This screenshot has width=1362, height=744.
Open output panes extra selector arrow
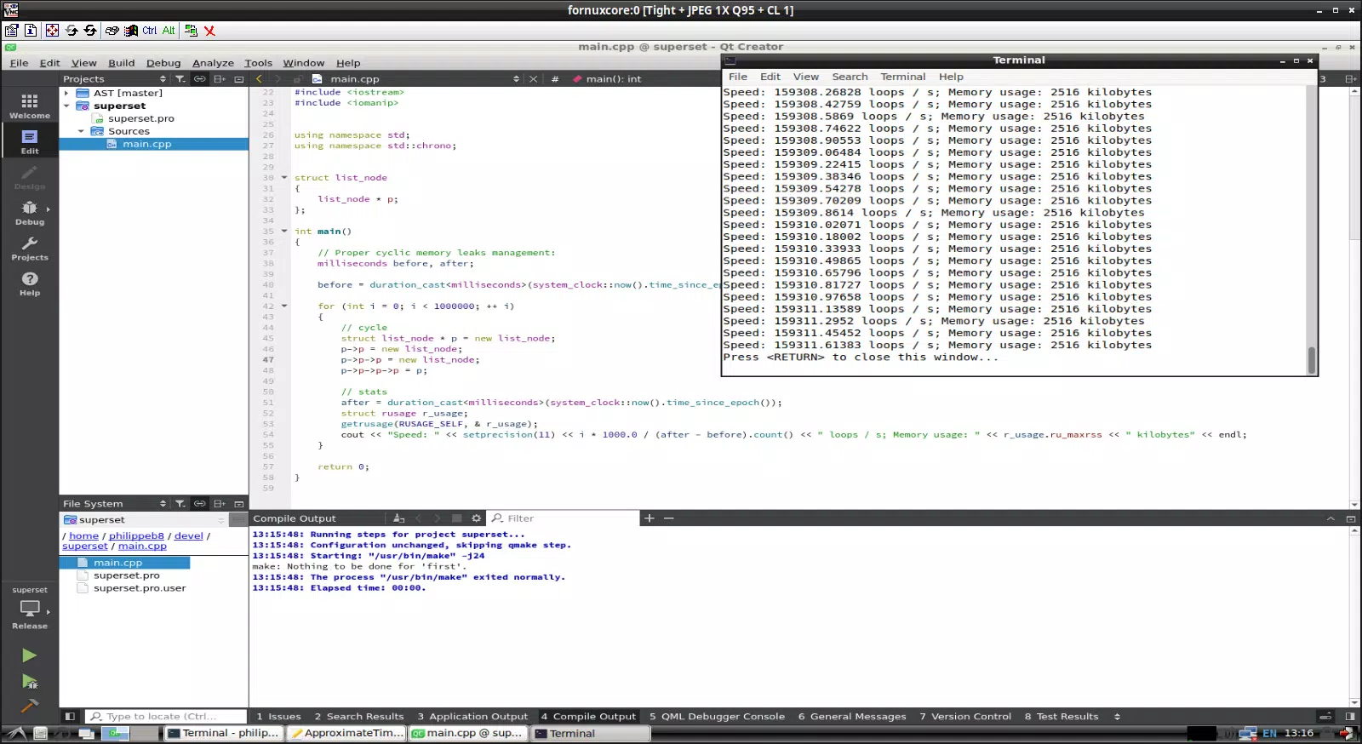click(x=1118, y=717)
